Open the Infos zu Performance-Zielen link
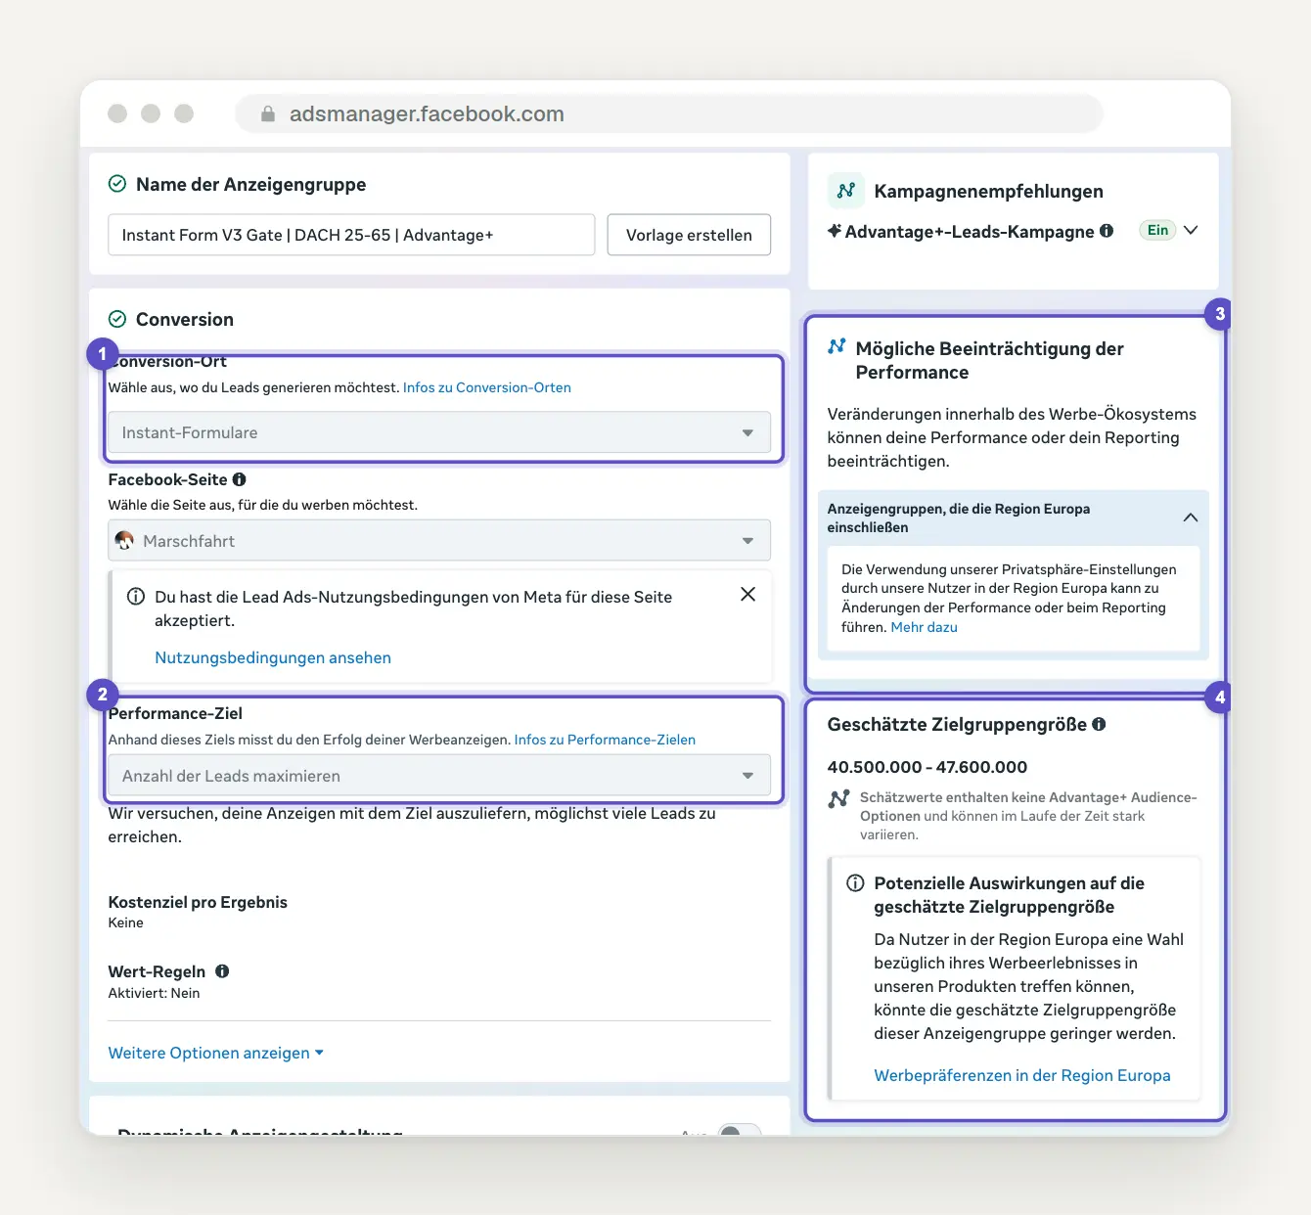 pos(605,740)
